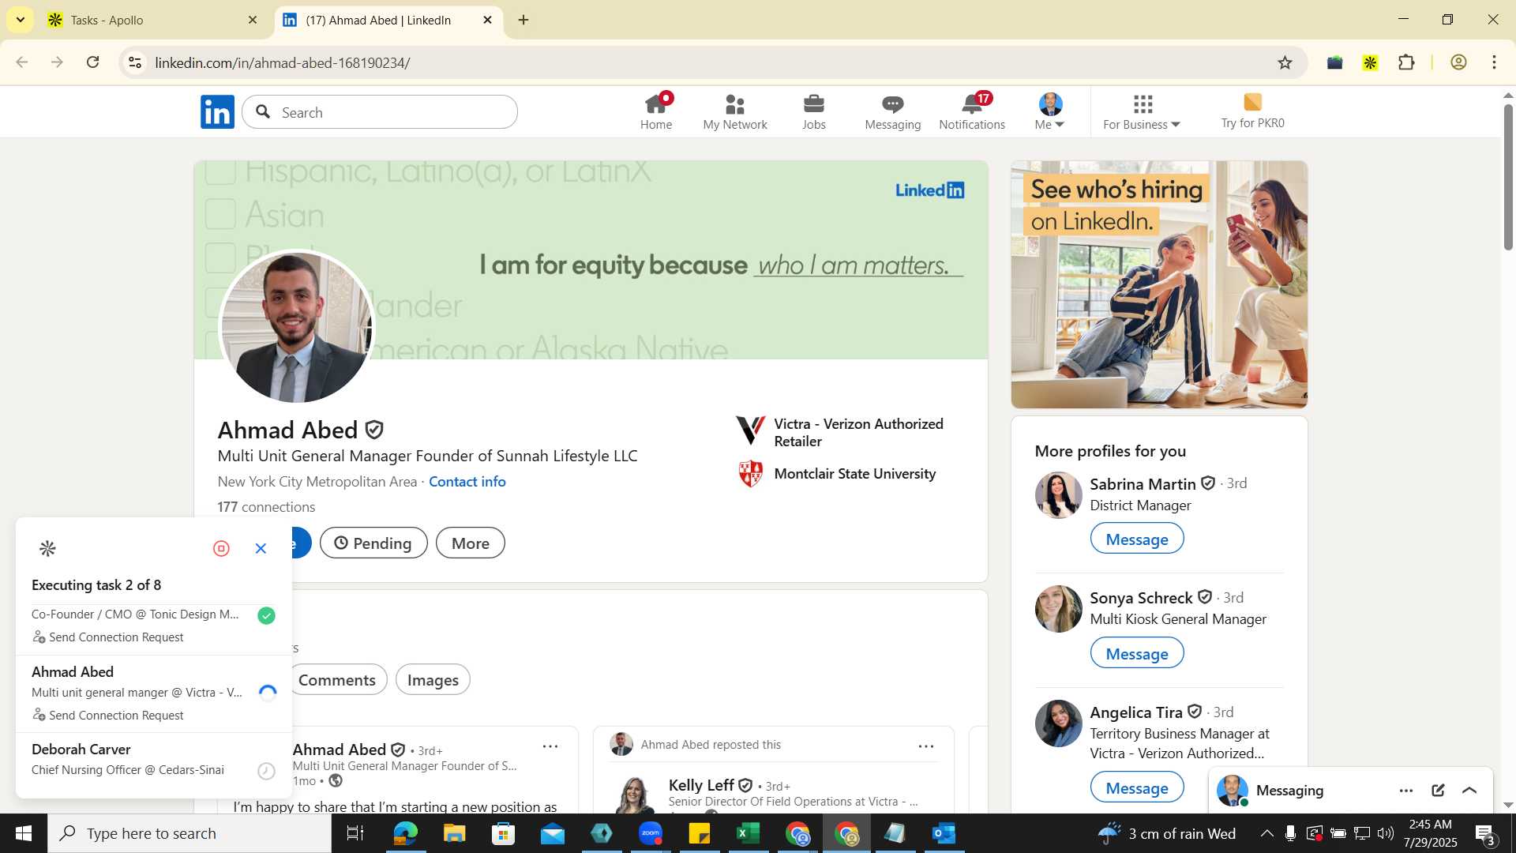Open My Network page
This screenshot has height=853, width=1516.
(735, 112)
